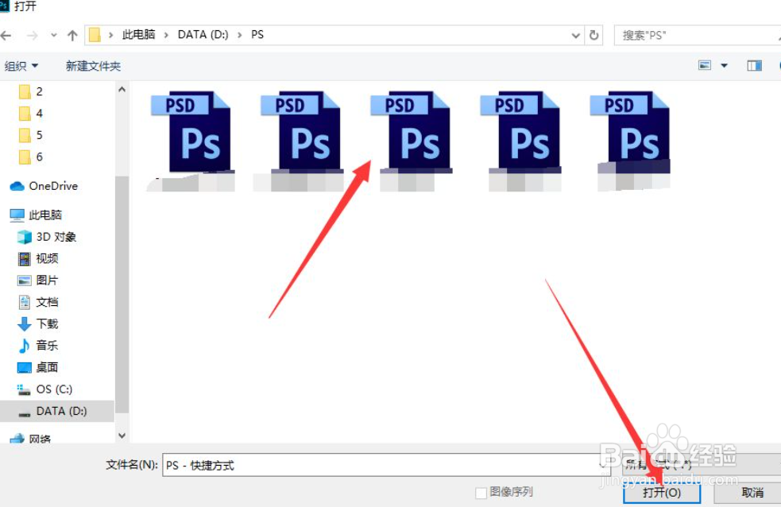Select the OS (C:) drive
Image resolution: width=781 pixels, height=507 pixels.
[x=44, y=389]
